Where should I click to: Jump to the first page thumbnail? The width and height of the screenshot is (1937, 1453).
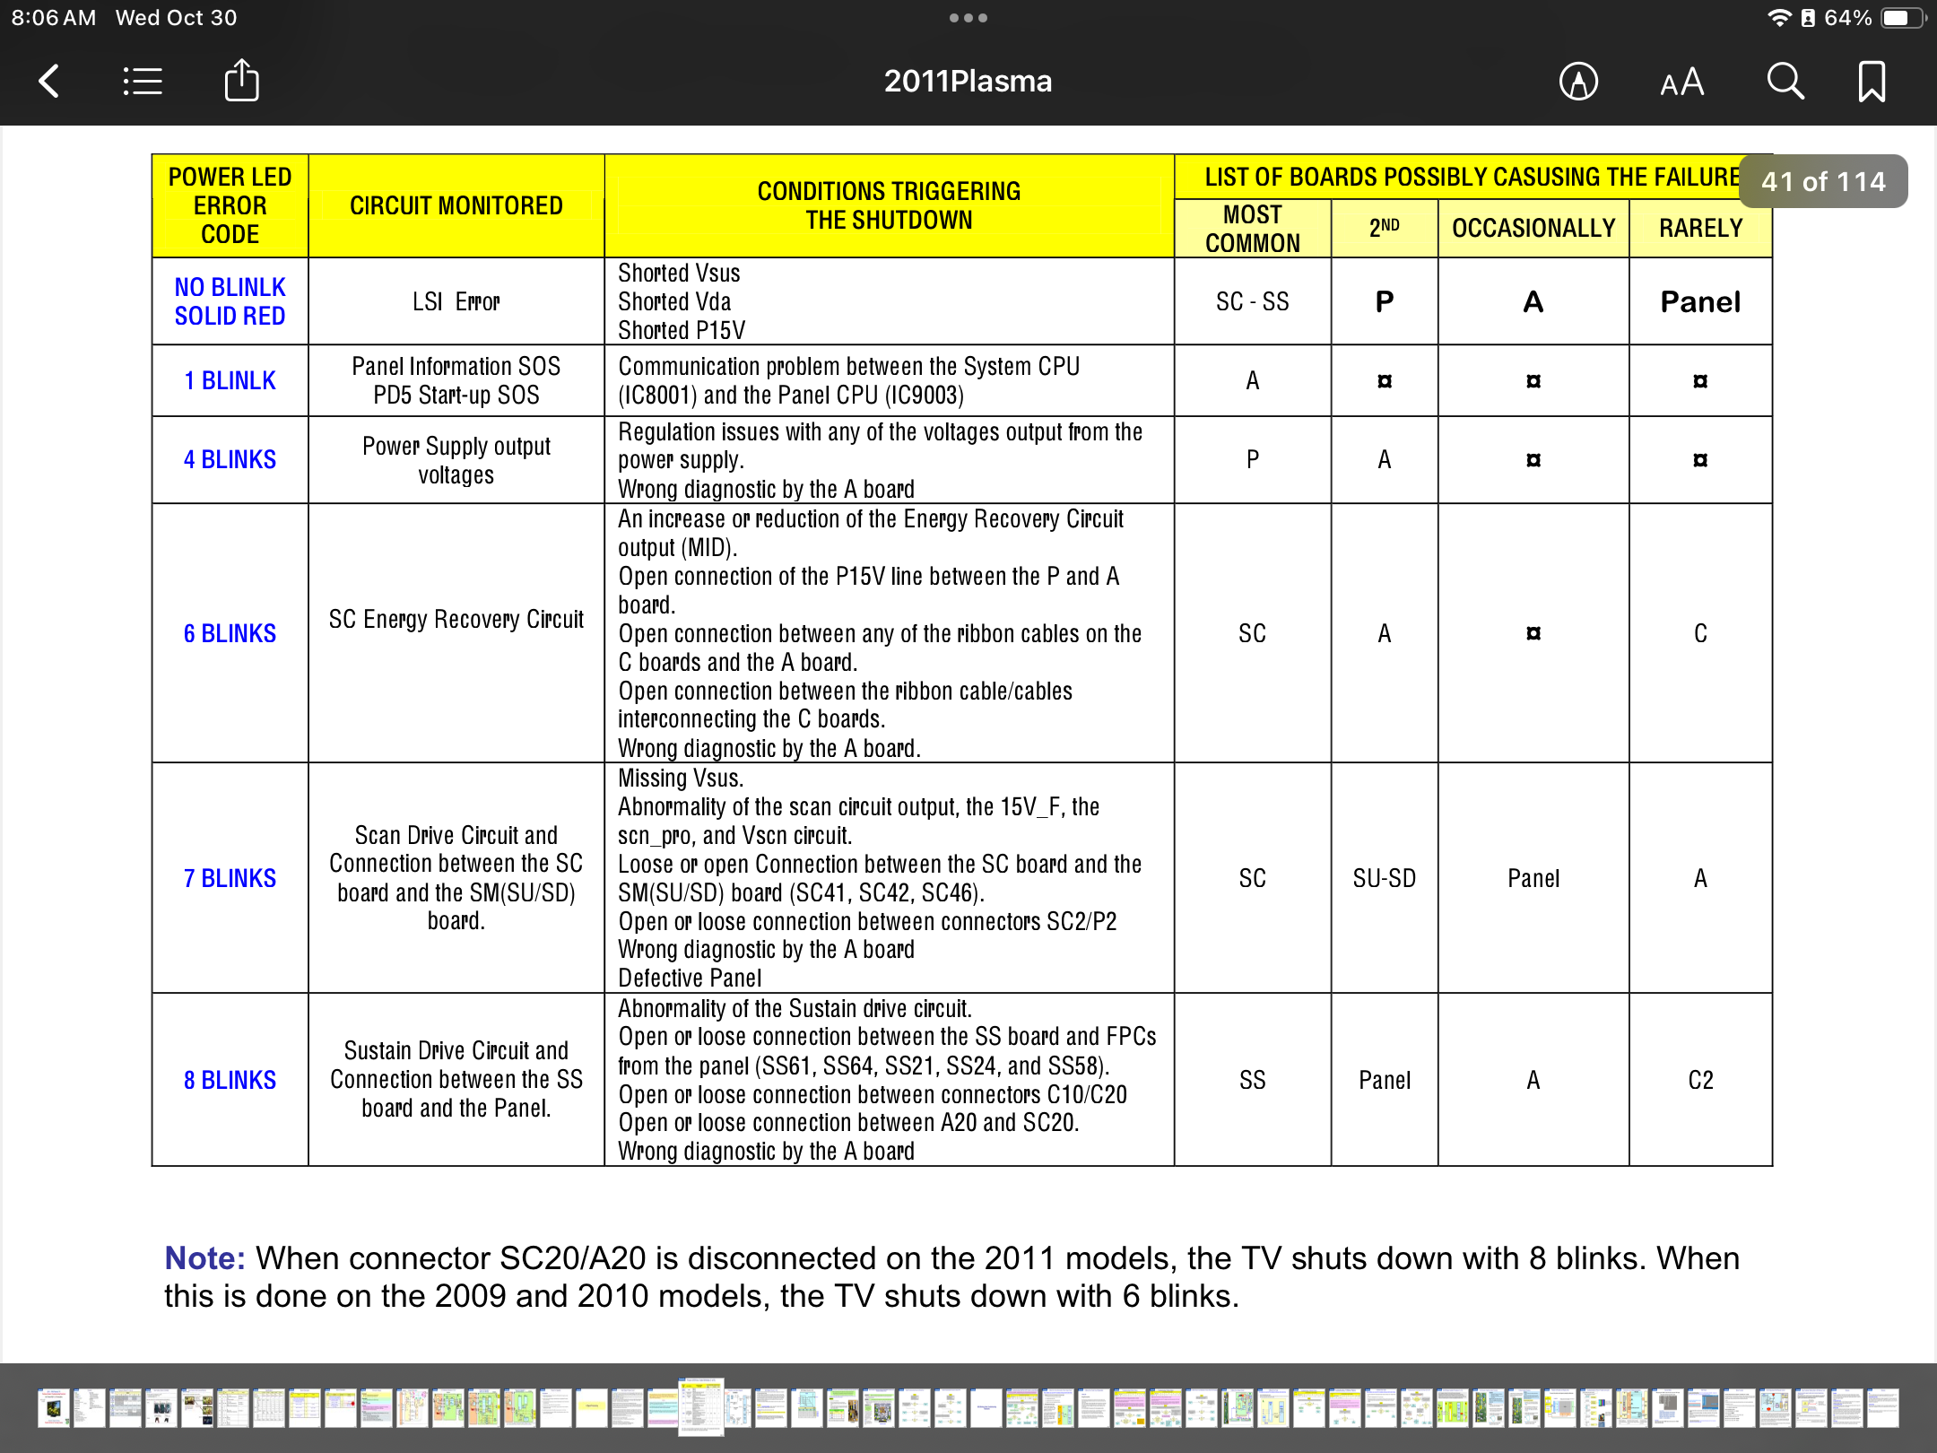(x=54, y=1408)
